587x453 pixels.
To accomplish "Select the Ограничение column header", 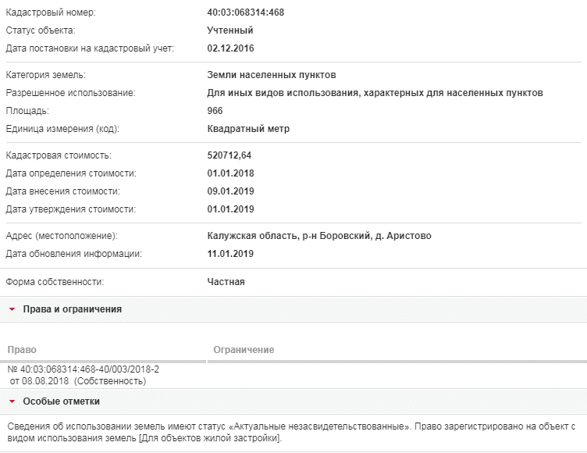I will click(244, 350).
